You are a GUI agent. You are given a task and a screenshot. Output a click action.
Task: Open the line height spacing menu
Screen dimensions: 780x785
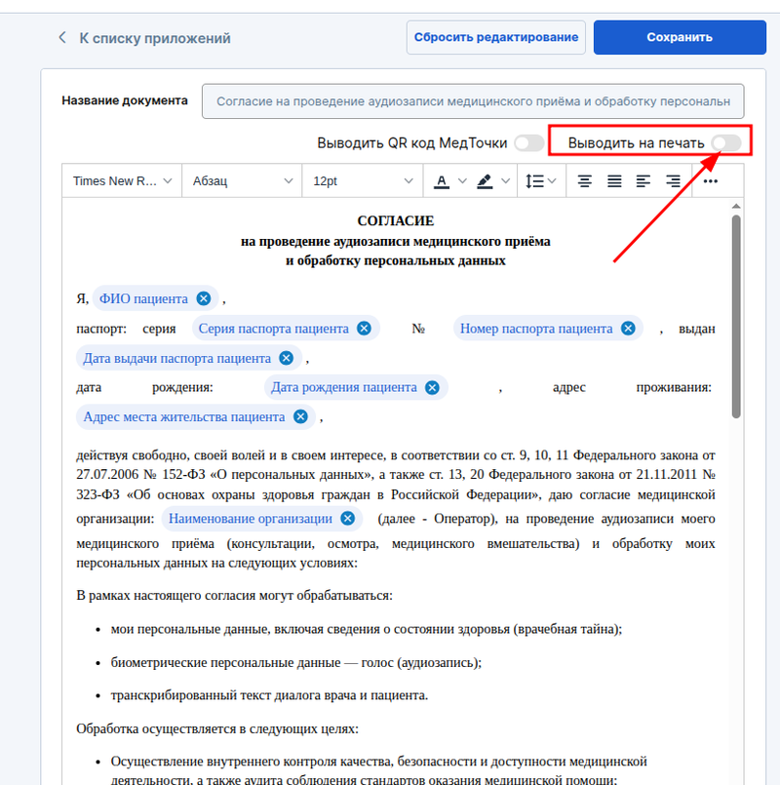point(541,181)
